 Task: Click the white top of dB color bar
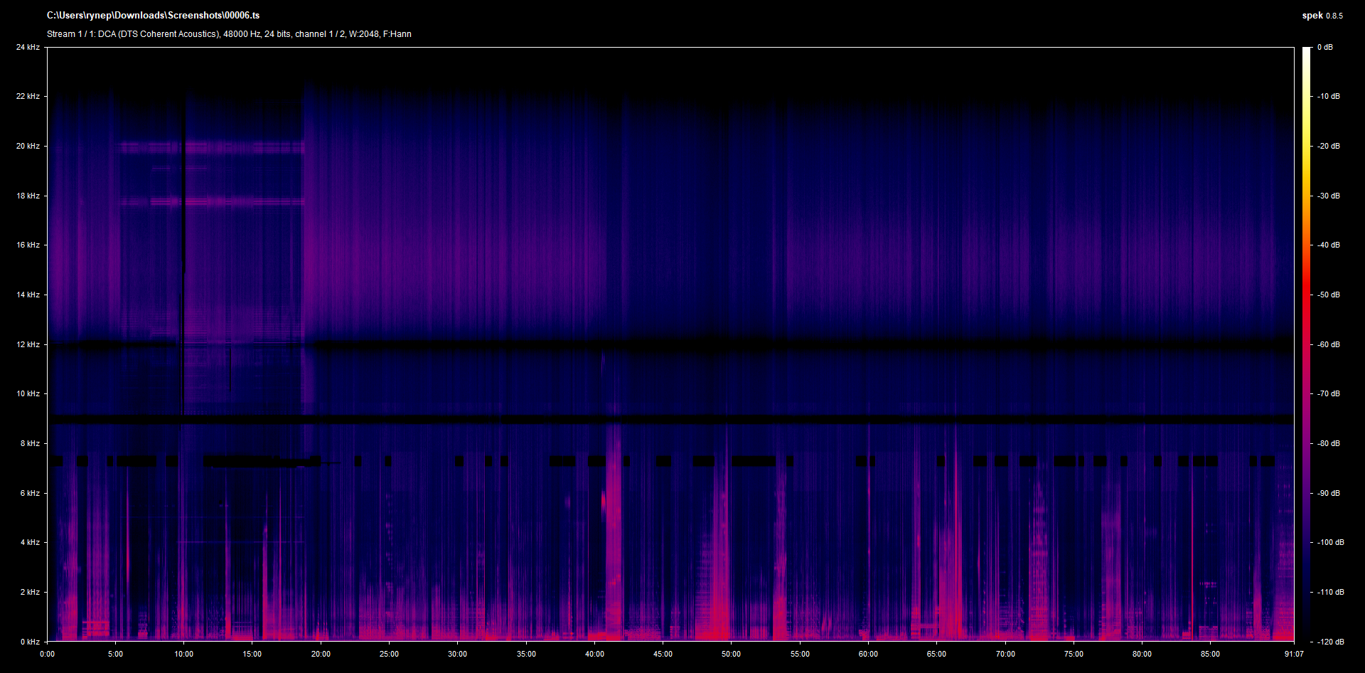pos(1306,53)
